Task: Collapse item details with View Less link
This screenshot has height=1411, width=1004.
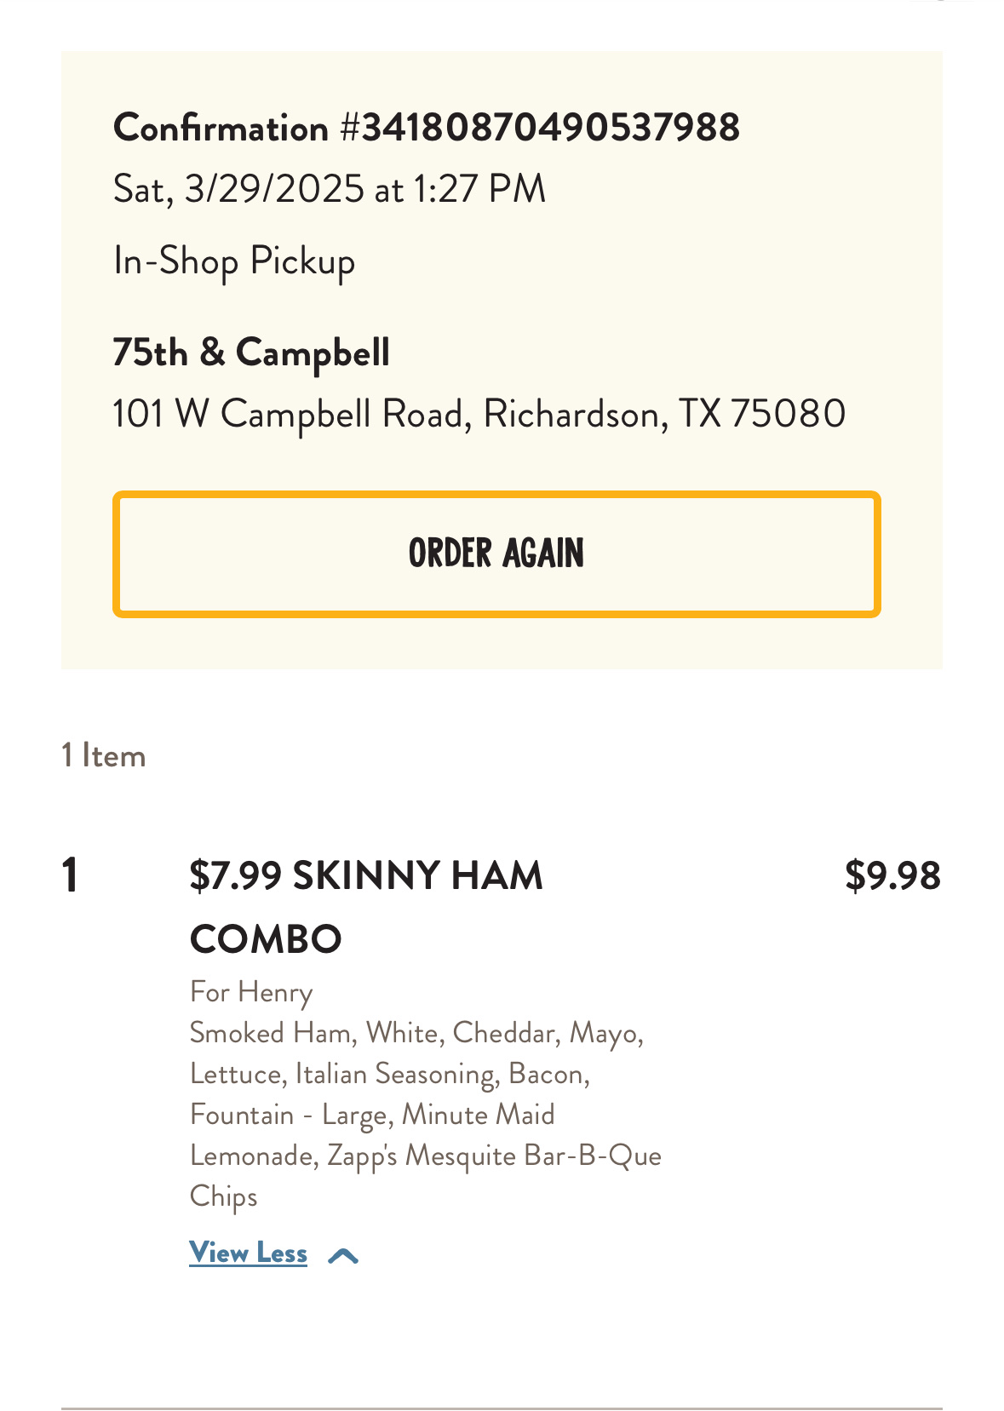Action: [248, 1253]
